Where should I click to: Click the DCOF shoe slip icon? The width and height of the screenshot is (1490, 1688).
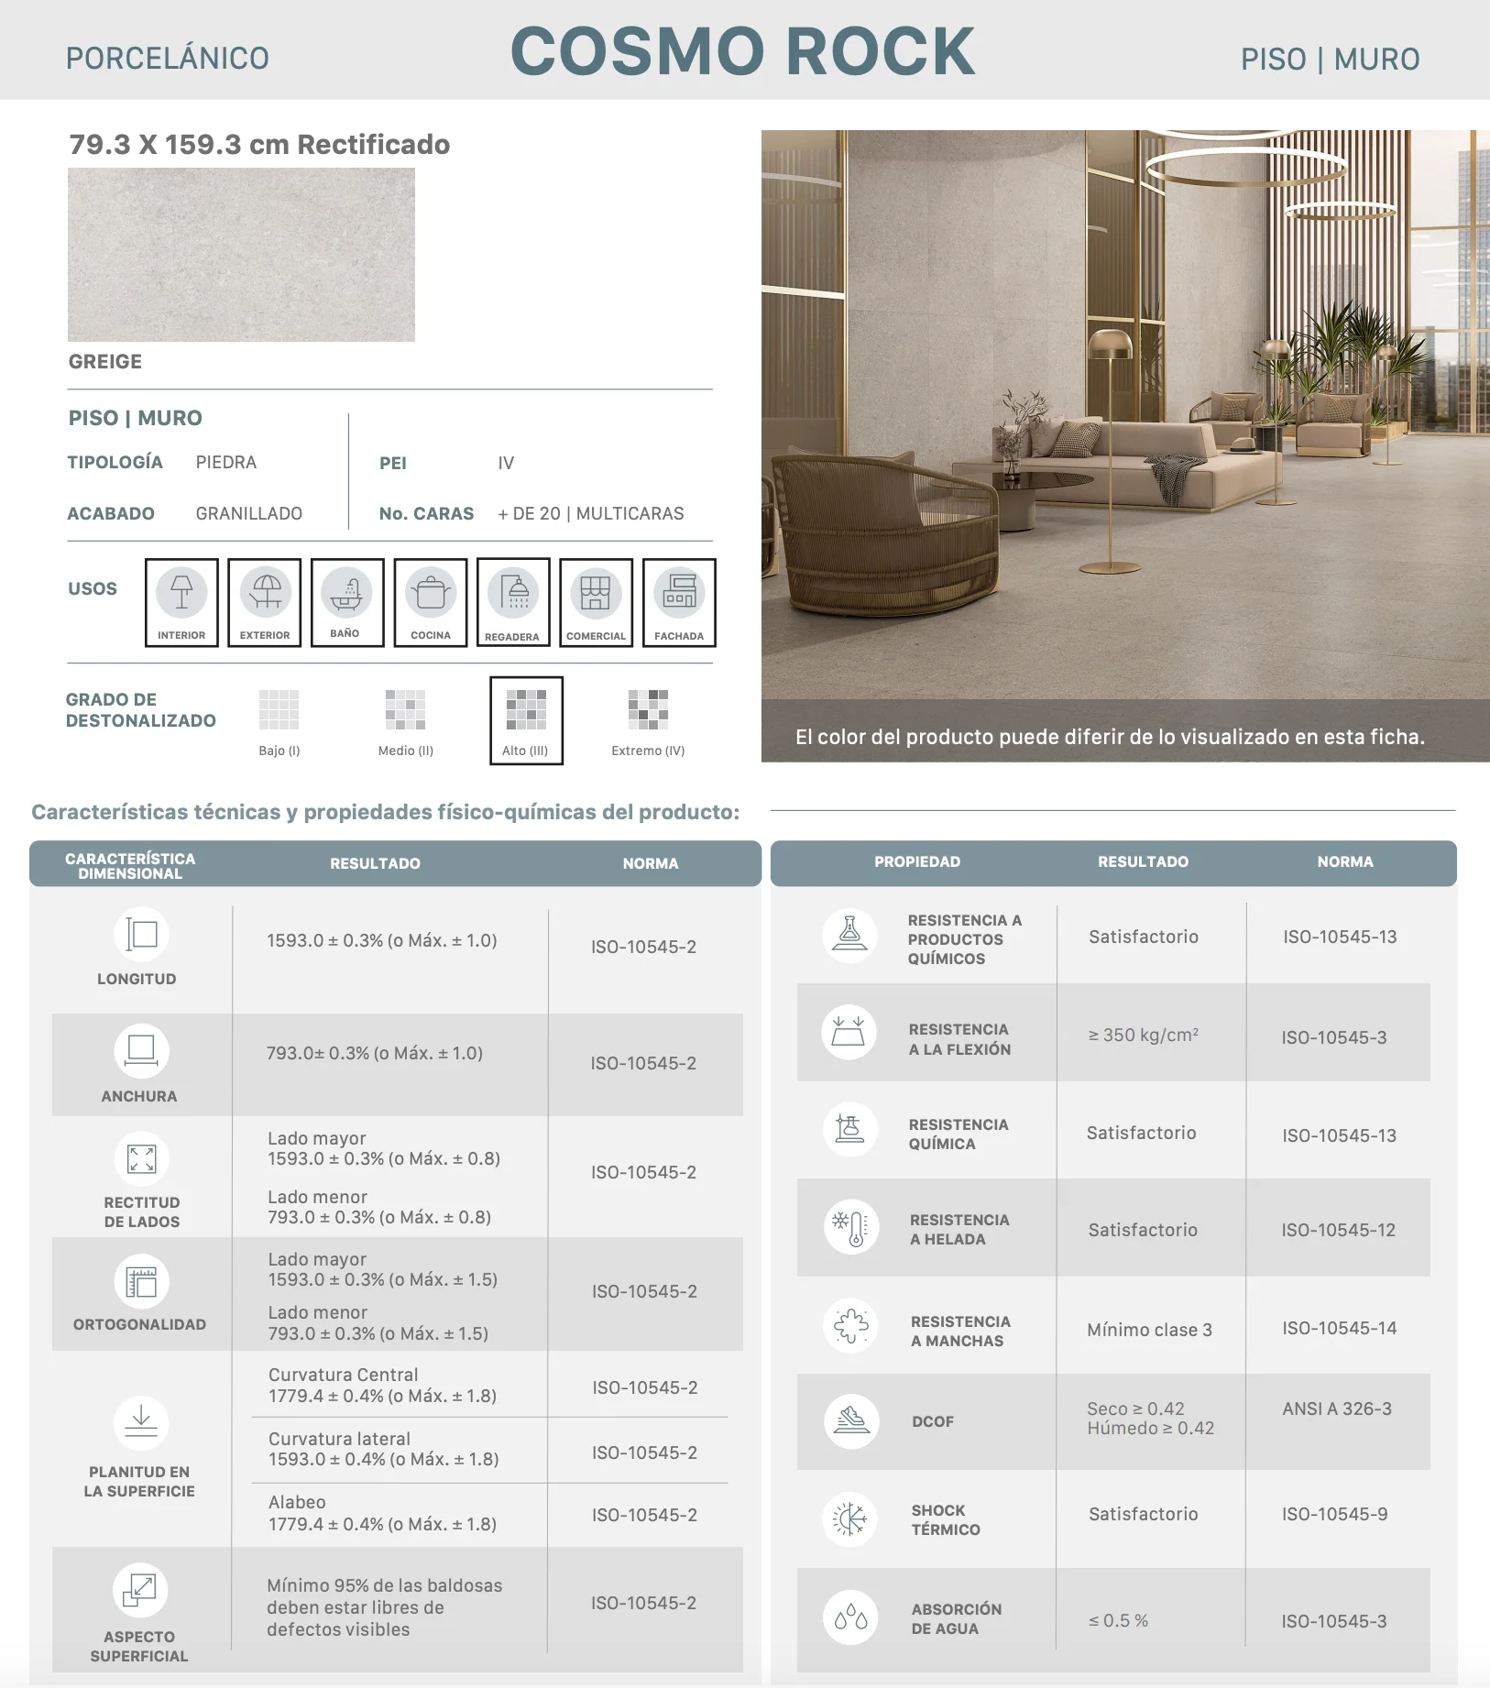[851, 1420]
